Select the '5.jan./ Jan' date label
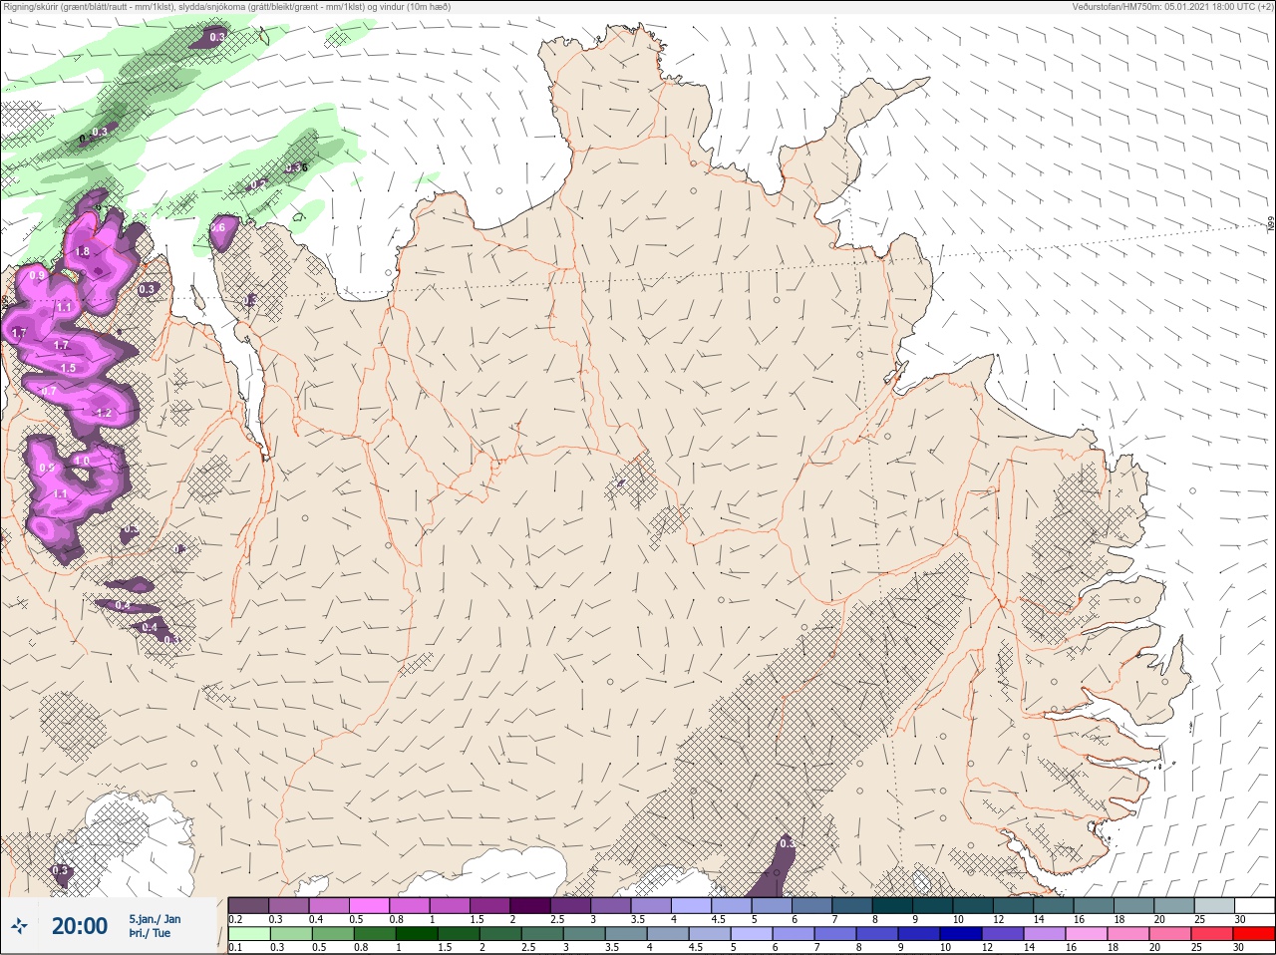This screenshot has height=955, width=1276. (x=155, y=918)
